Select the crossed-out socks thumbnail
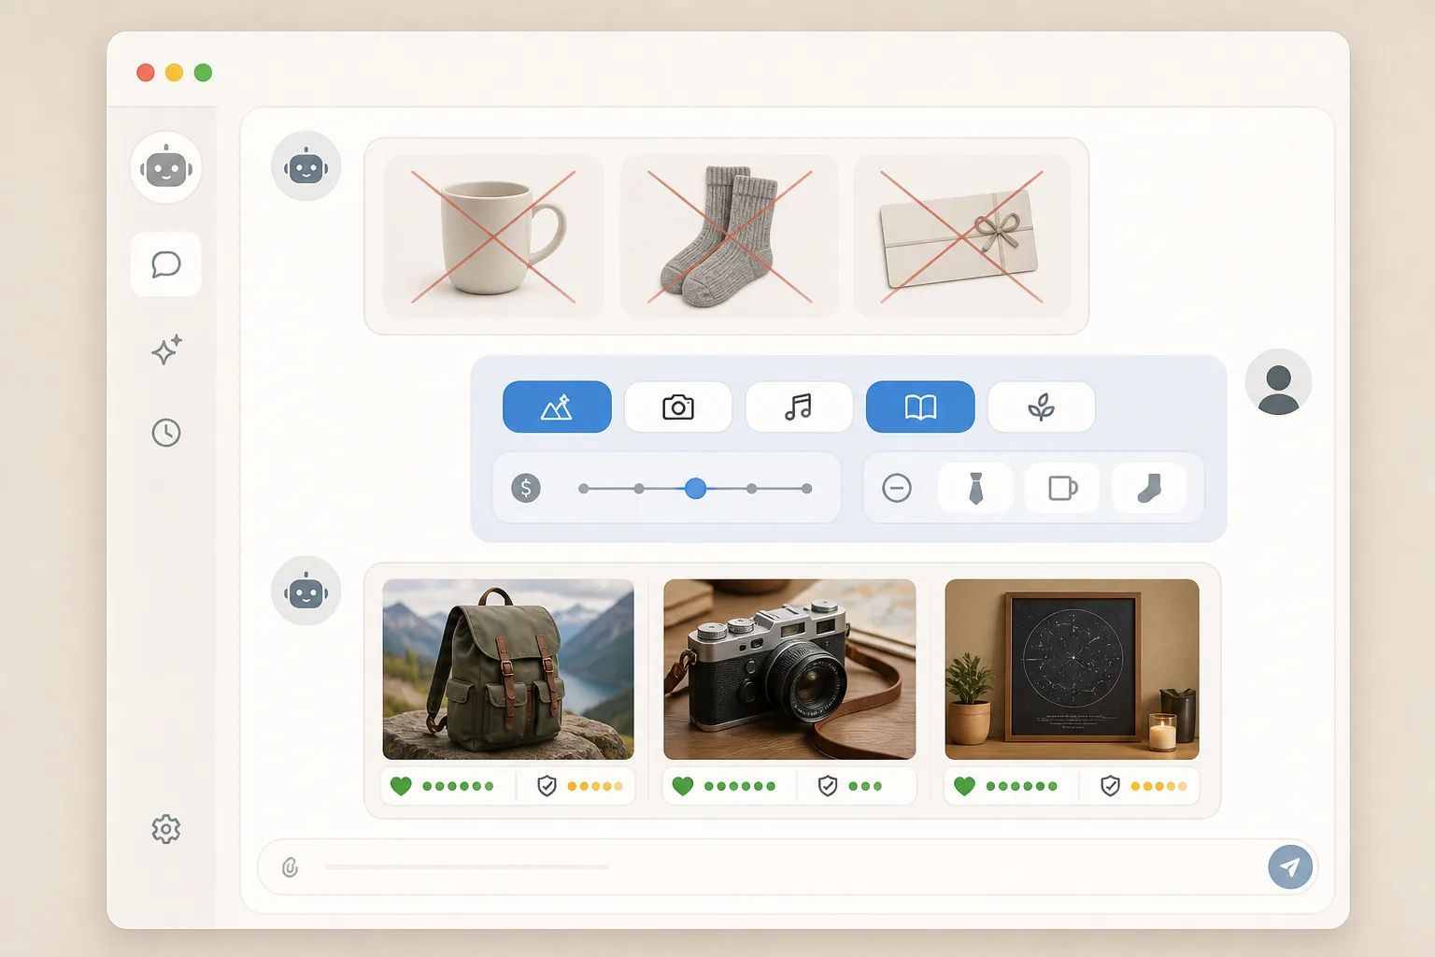This screenshot has width=1435, height=957. click(x=730, y=236)
